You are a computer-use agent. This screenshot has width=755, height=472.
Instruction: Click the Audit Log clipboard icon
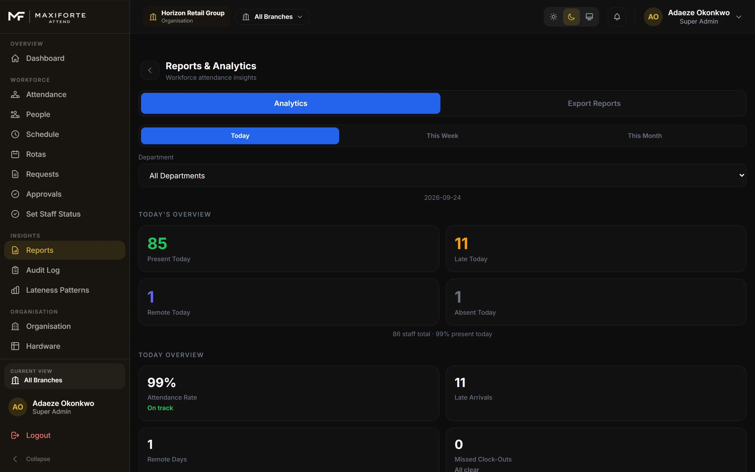pyautogui.click(x=15, y=270)
